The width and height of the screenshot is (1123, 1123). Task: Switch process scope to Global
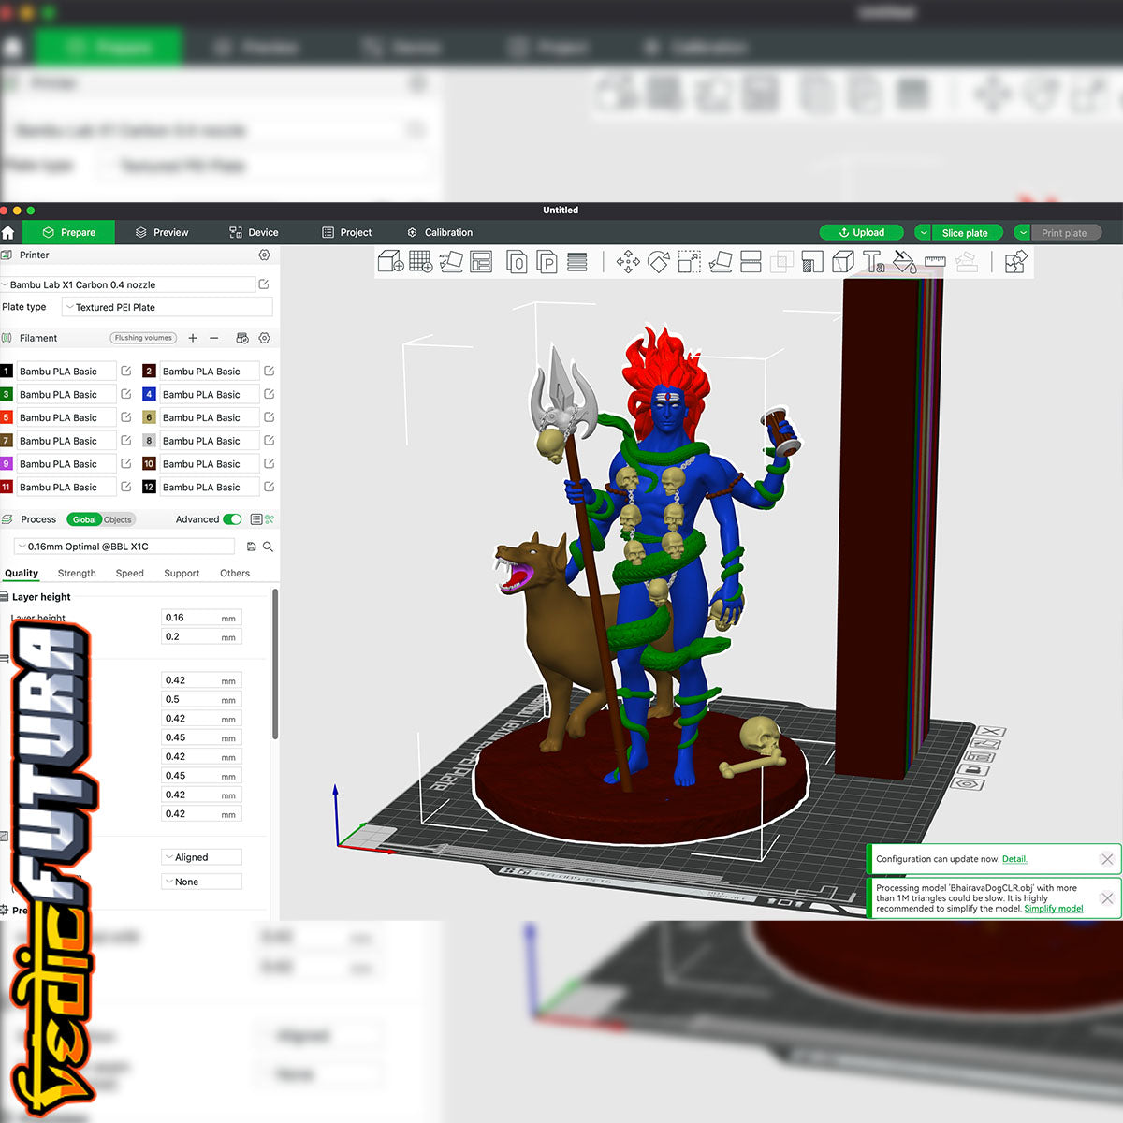click(84, 519)
